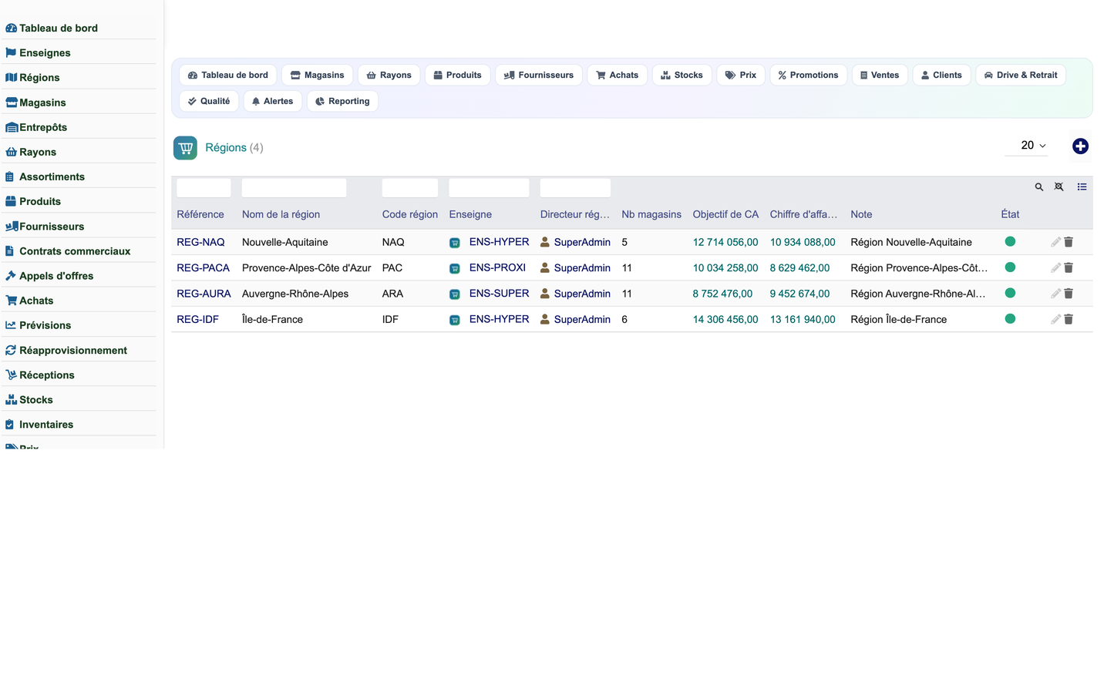The height and width of the screenshot is (689, 1114).
Task: Click the Directeur régional filter field
Action: pyautogui.click(x=575, y=188)
